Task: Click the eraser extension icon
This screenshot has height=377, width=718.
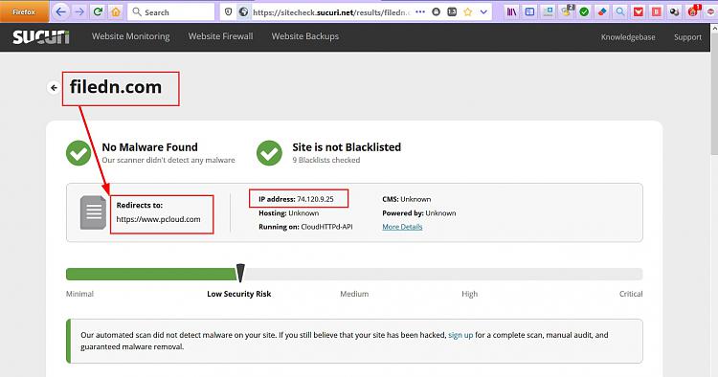Action: click(x=602, y=12)
